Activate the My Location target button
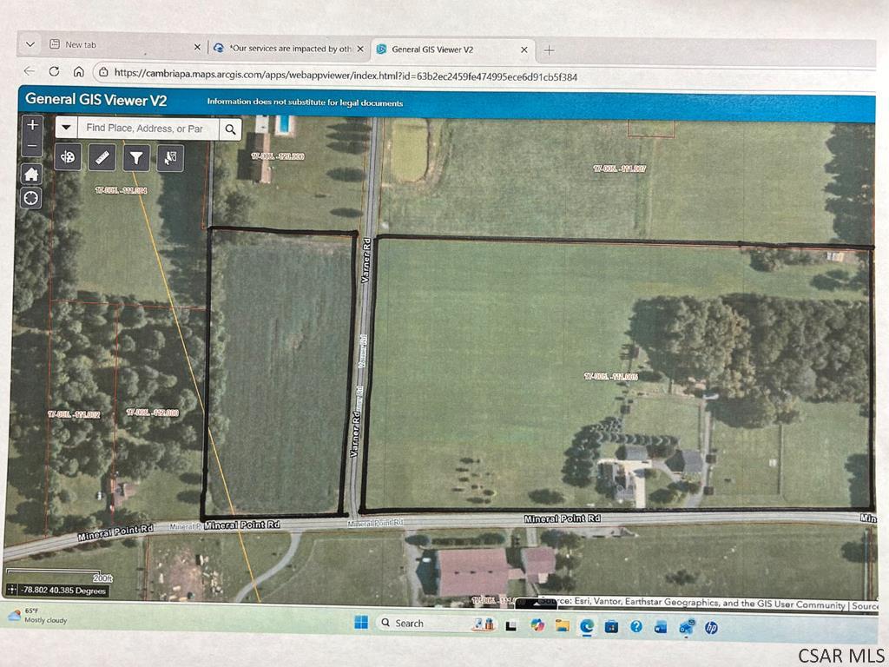889x667 pixels. coord(31,198)
